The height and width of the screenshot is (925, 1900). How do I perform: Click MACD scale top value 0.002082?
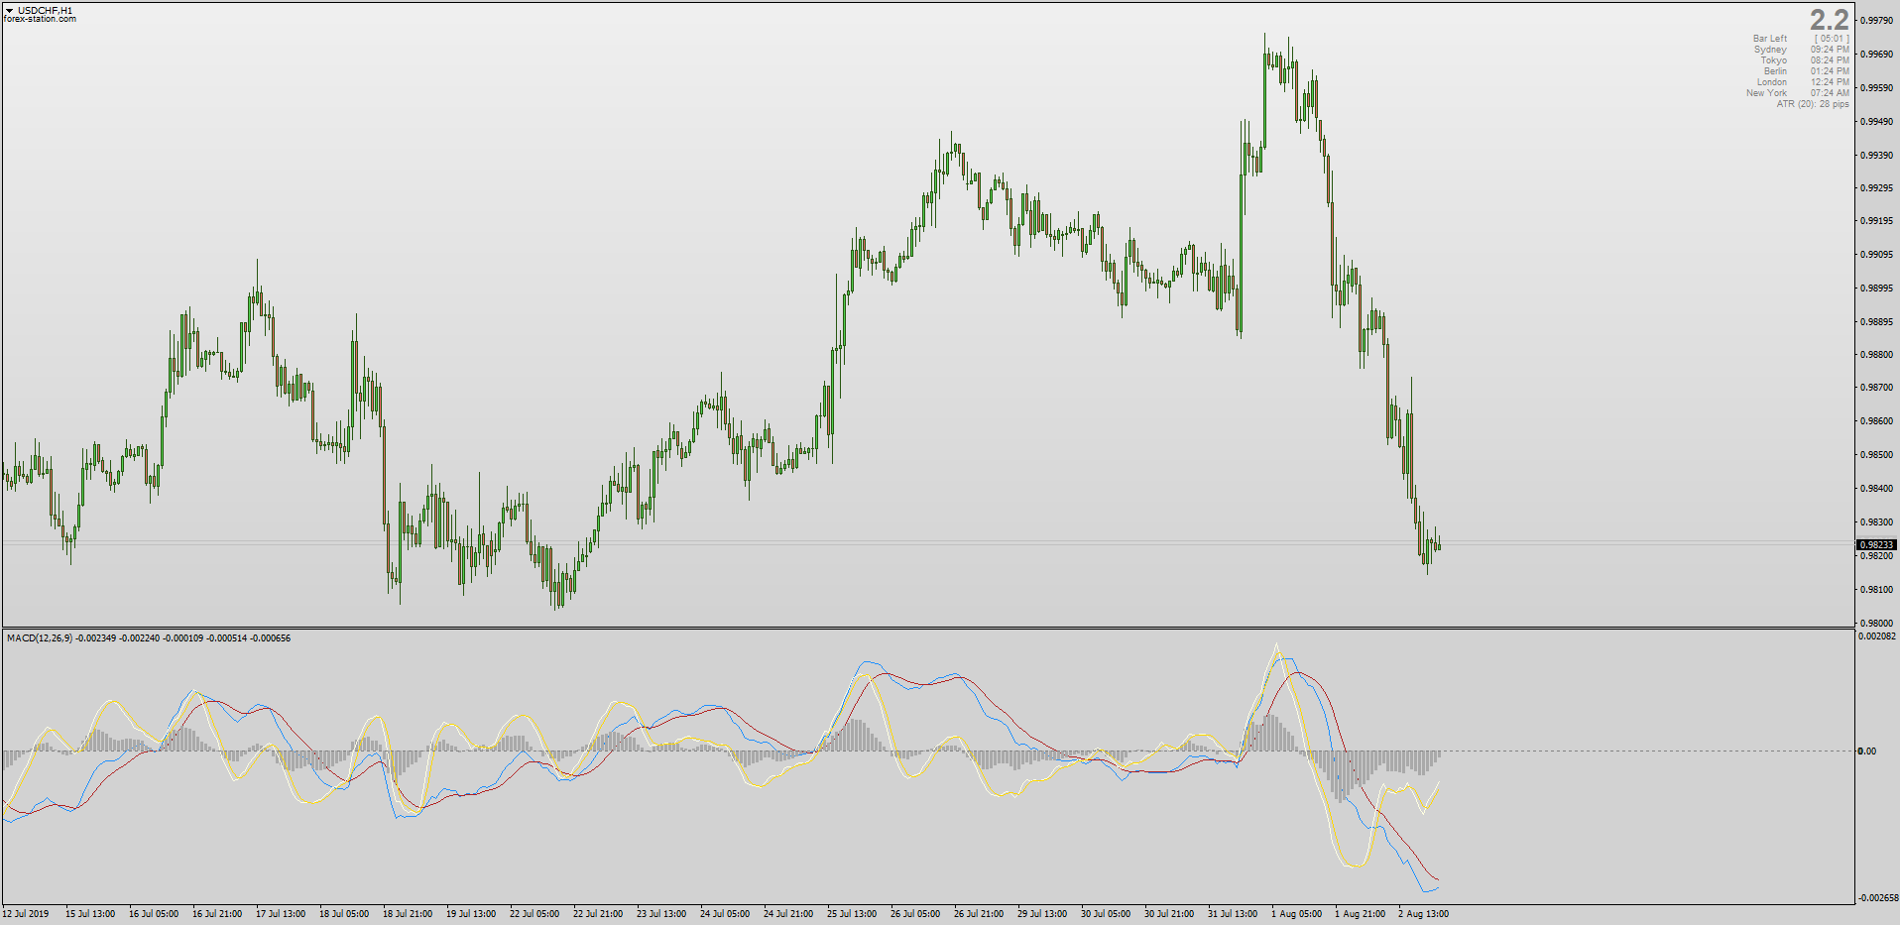(1877, 636)
